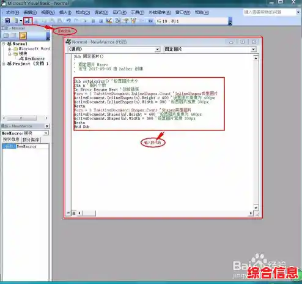
Task: Click code window vertical scroll up arrow
Action: click(x=256, y=58)
